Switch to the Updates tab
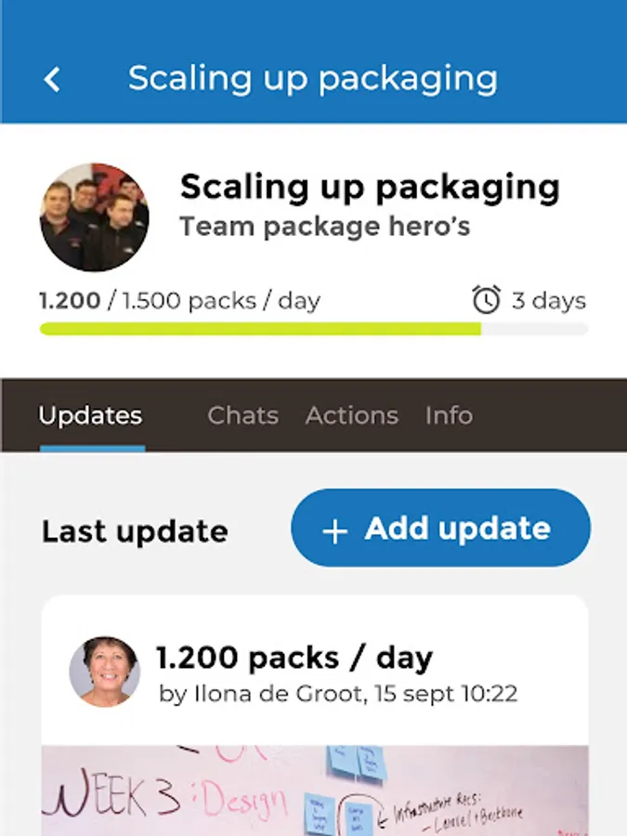The height and width of the screenshot is (836, 627). (x=91, y=415)
